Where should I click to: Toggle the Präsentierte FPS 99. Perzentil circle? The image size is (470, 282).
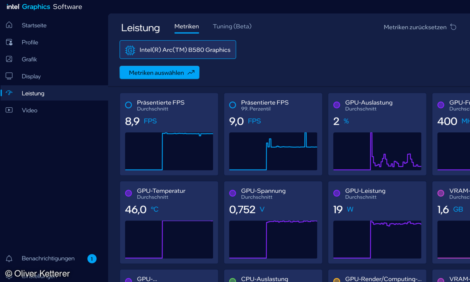tap(233, 105)
